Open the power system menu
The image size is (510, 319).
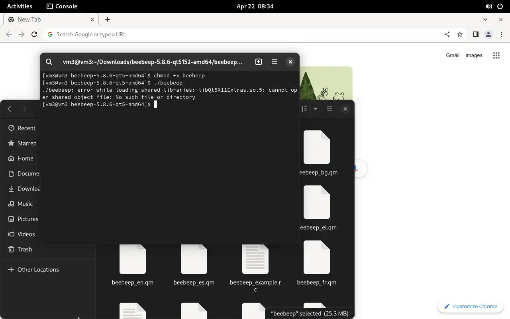tap(500, 6)
